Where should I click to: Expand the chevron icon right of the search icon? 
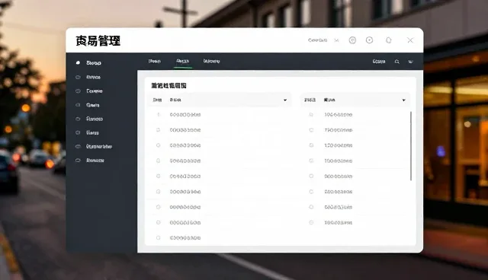tap(410, 62)
